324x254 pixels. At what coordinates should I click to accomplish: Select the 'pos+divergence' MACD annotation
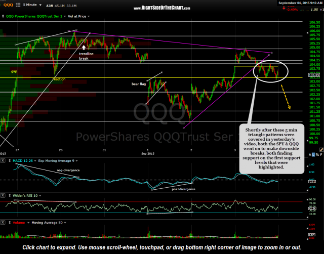(183, 189)
